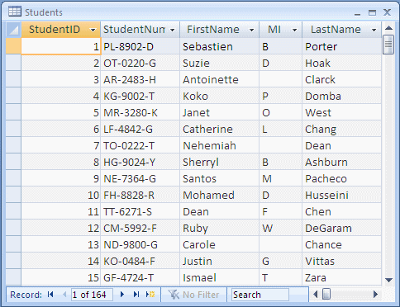Open the StudentID column dropdown arrow
Viewport: 400px width, 307px height.
pos(93,30)
